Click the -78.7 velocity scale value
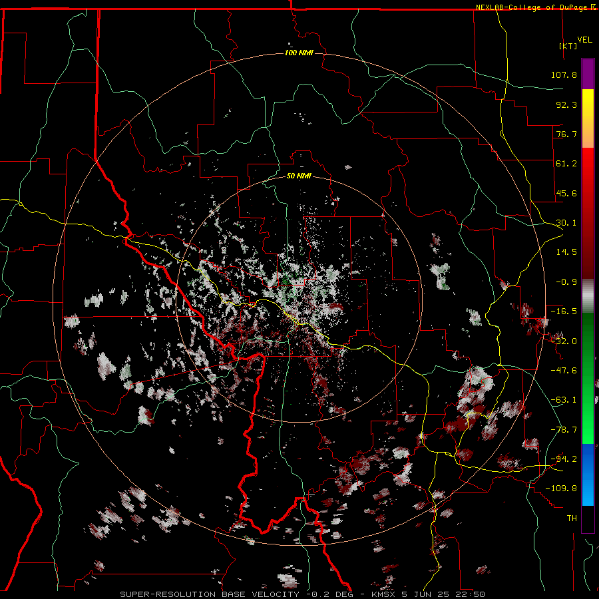 [x=564, y=430]
